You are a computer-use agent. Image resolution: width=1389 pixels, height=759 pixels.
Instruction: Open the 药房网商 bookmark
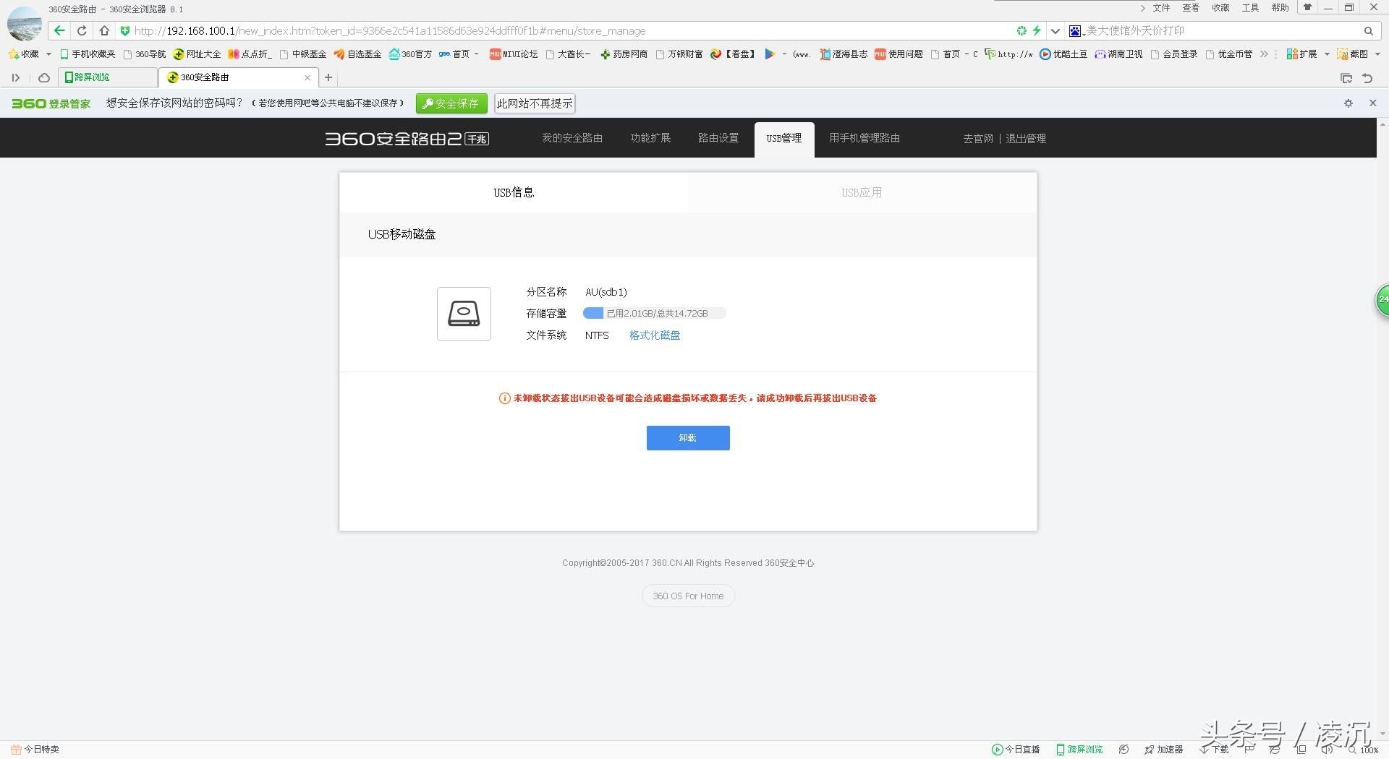pyautogui.click(x=624, y=53)
